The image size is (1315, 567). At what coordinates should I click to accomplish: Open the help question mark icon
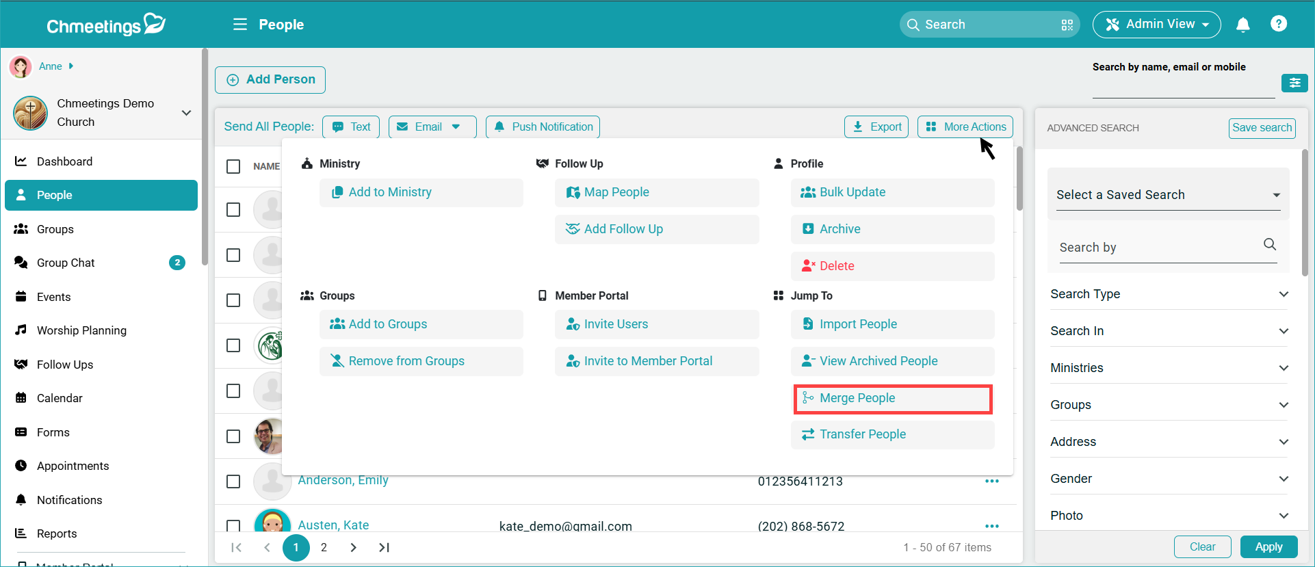[x=1278, y=24]
